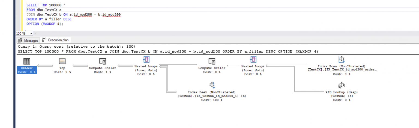Viewport: 419px width, 128px height.
Task: Click the 'Cost: 100 %' label
Action: [x=212, y=100]
